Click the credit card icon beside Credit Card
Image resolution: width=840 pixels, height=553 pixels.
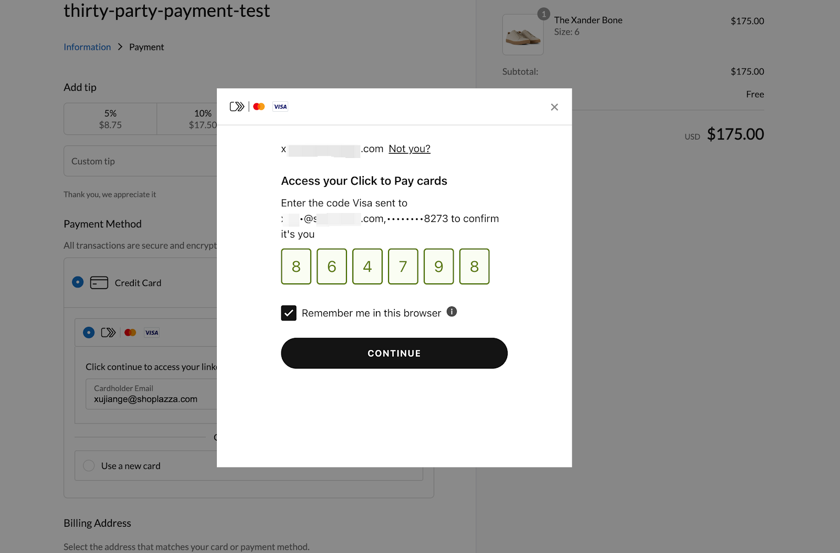click(x=99, y=283)
